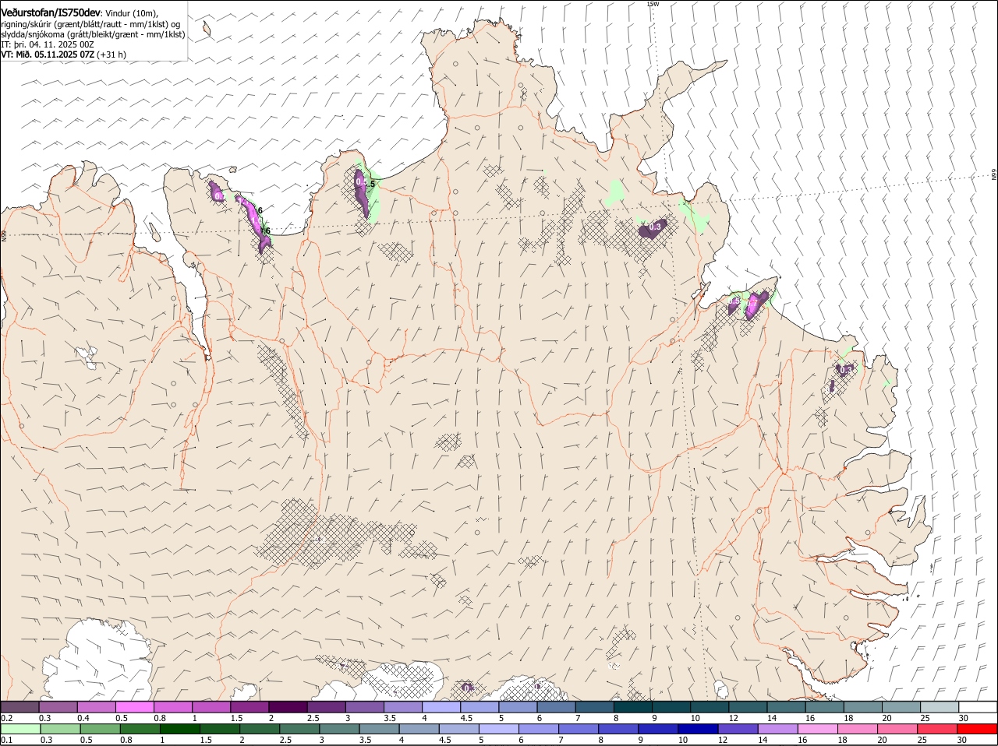Screen dimensions: 998x746
Task: Pick the 0.5–0.8 bright pink swatch, upper scale
Action: tap(134, 707)
